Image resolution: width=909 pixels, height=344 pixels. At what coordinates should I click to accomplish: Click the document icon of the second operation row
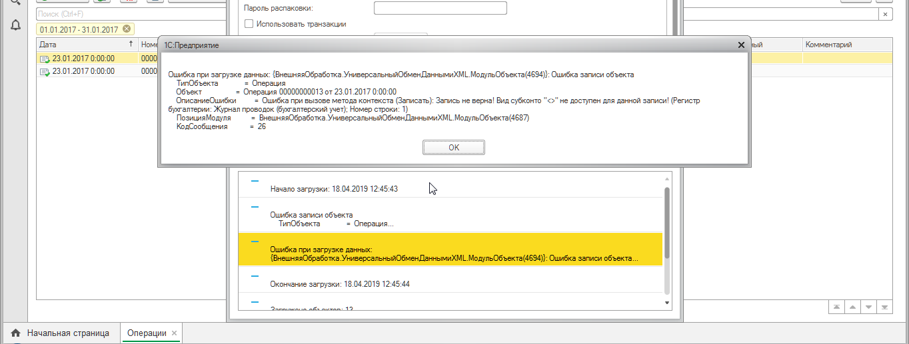click(x=45, y=71)
